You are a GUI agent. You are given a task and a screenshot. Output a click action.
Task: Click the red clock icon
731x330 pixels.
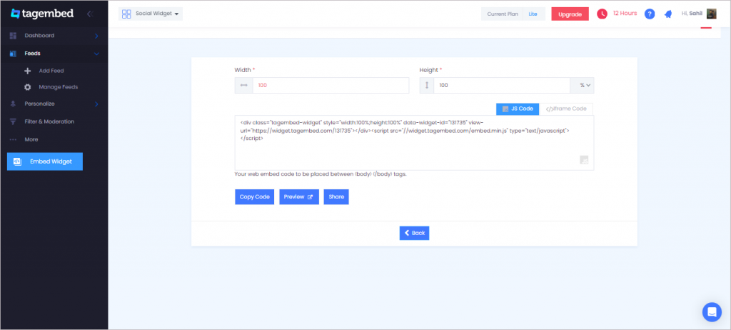pyautogui.click(x=602, y=14)
